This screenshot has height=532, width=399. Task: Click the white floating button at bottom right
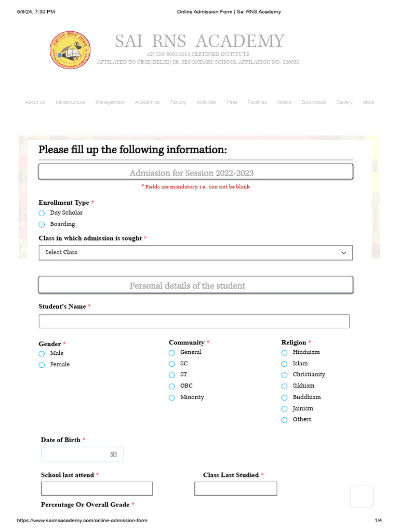point(362,497)
